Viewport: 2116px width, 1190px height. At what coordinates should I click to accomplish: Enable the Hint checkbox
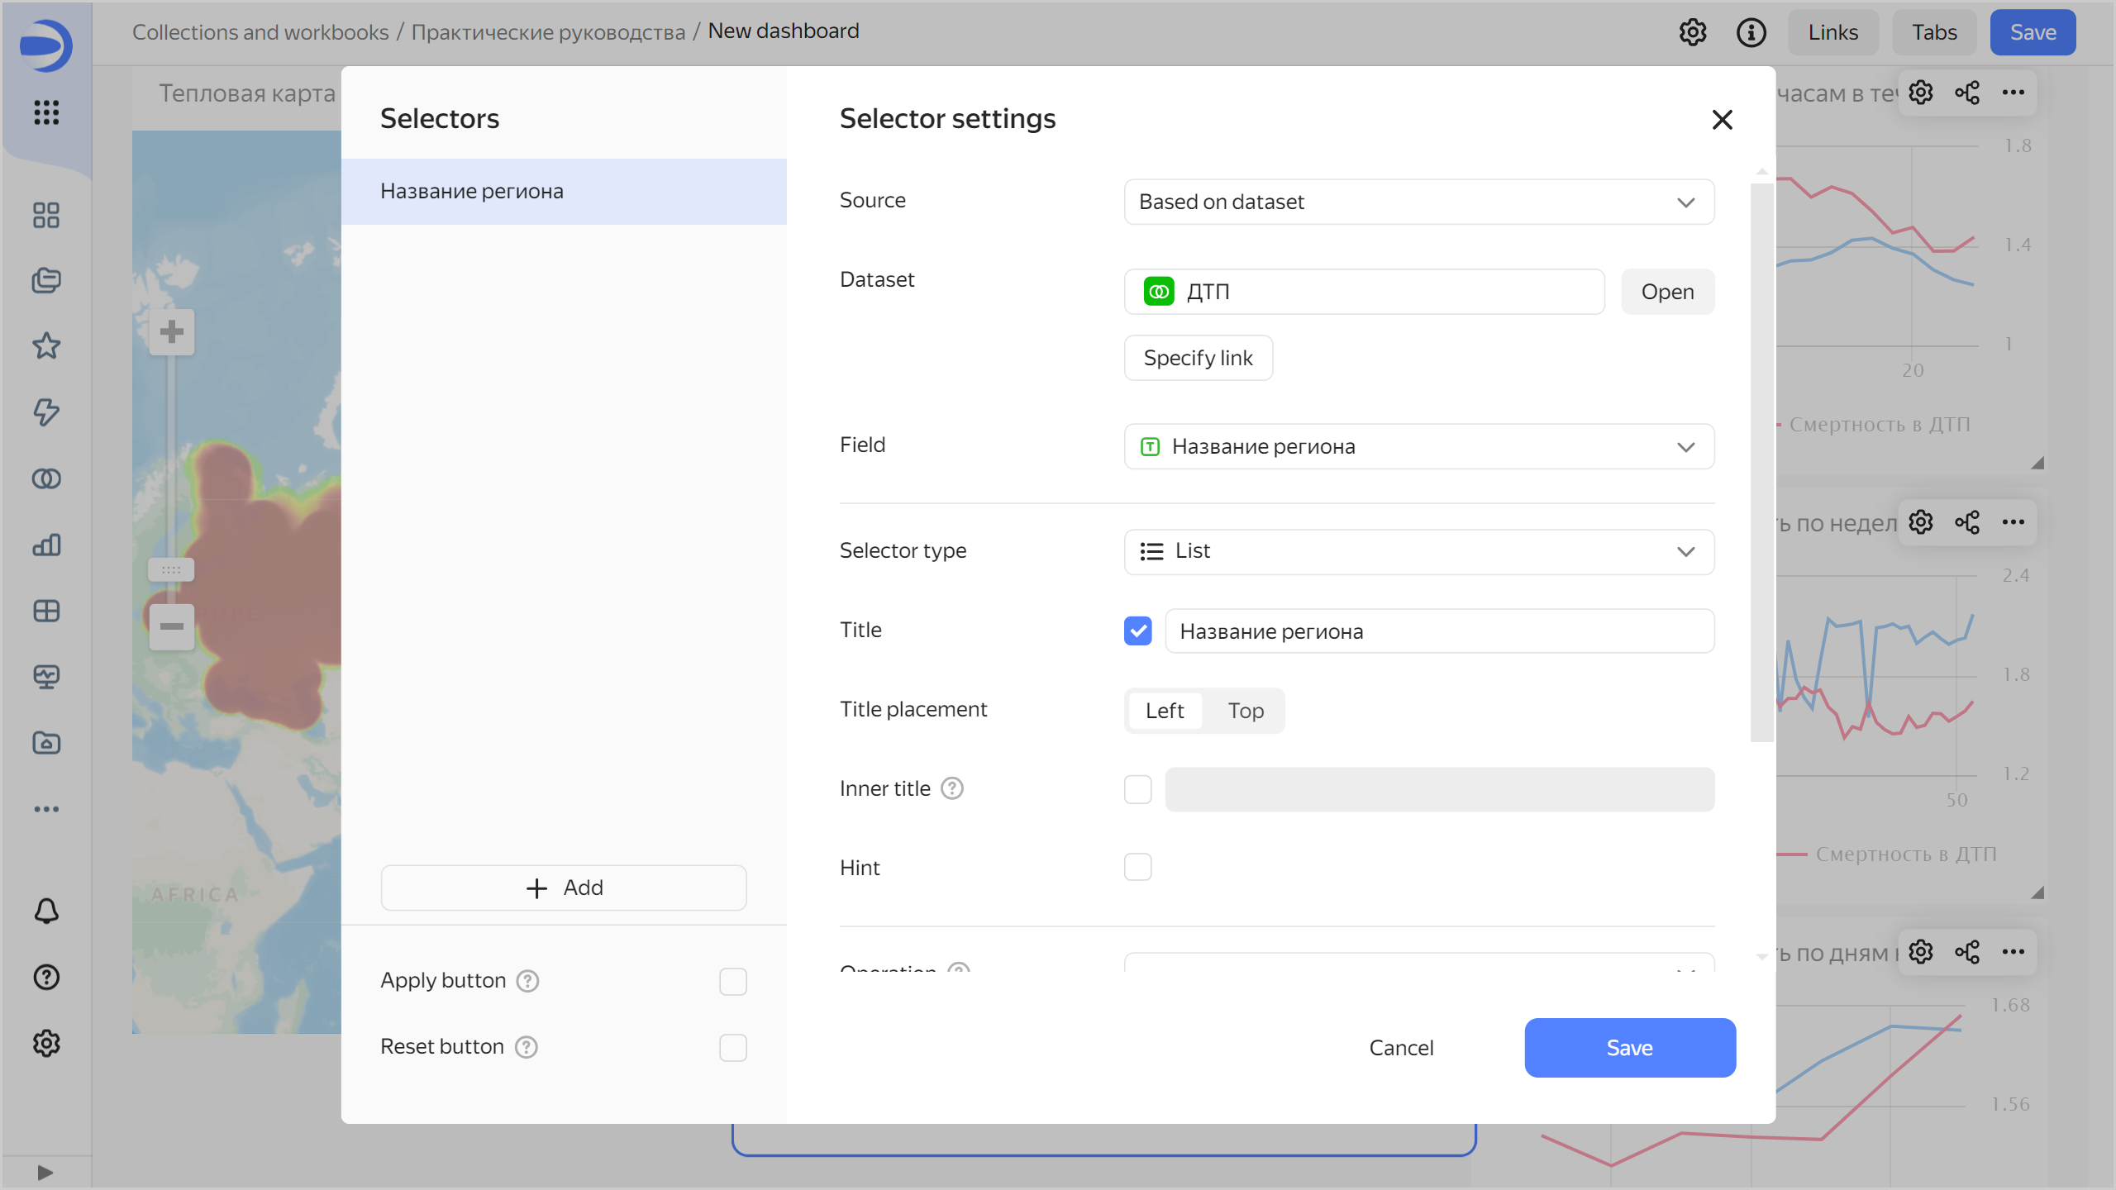pos(1137,867)
